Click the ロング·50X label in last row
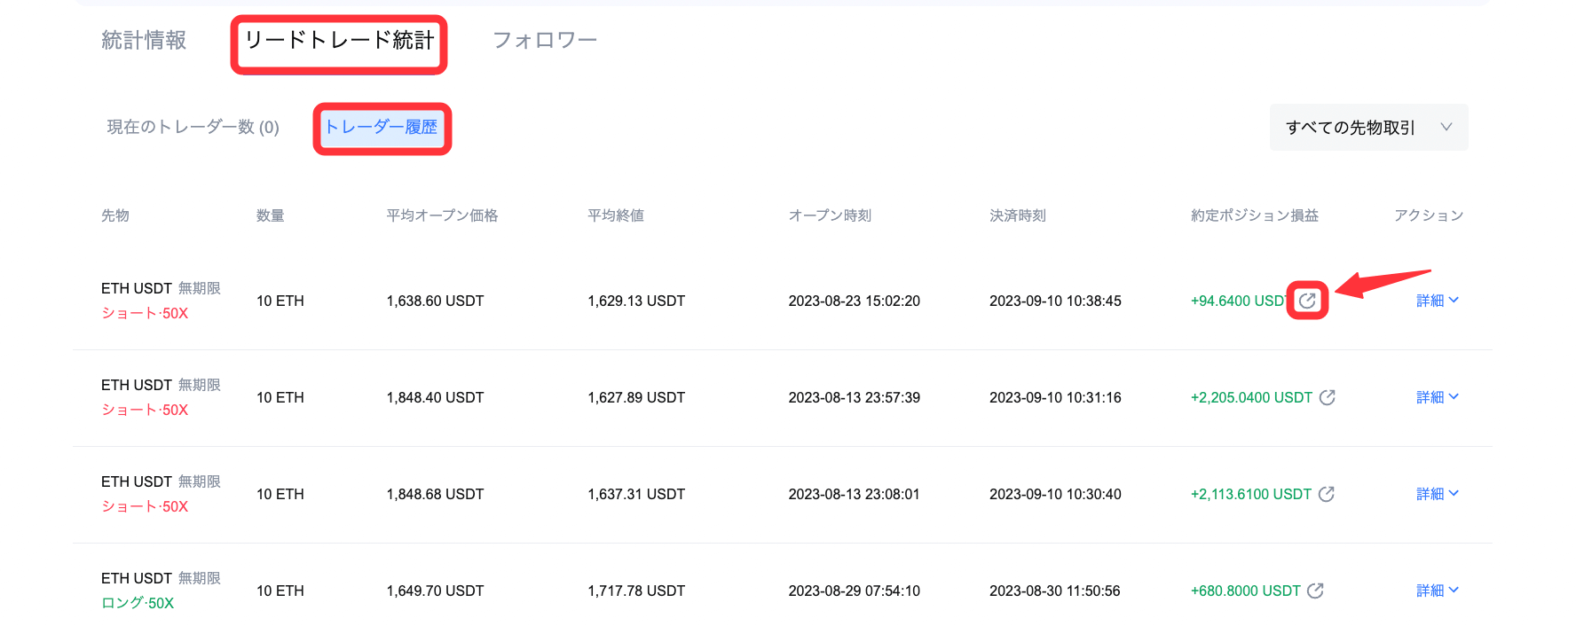1576x626 pixels. pyautogui.click(x=138, y=603)
